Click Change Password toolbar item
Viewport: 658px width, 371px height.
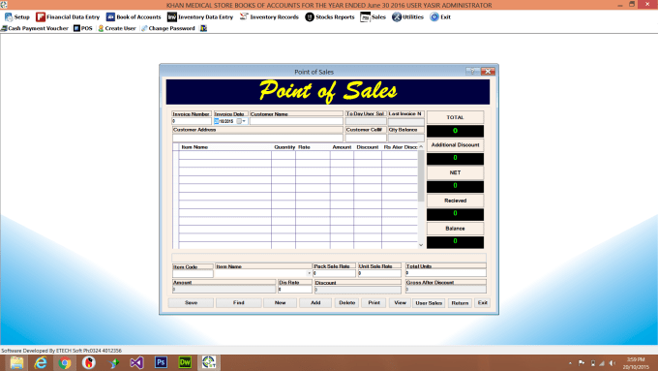pyautogui.click(x=168, y=28)
